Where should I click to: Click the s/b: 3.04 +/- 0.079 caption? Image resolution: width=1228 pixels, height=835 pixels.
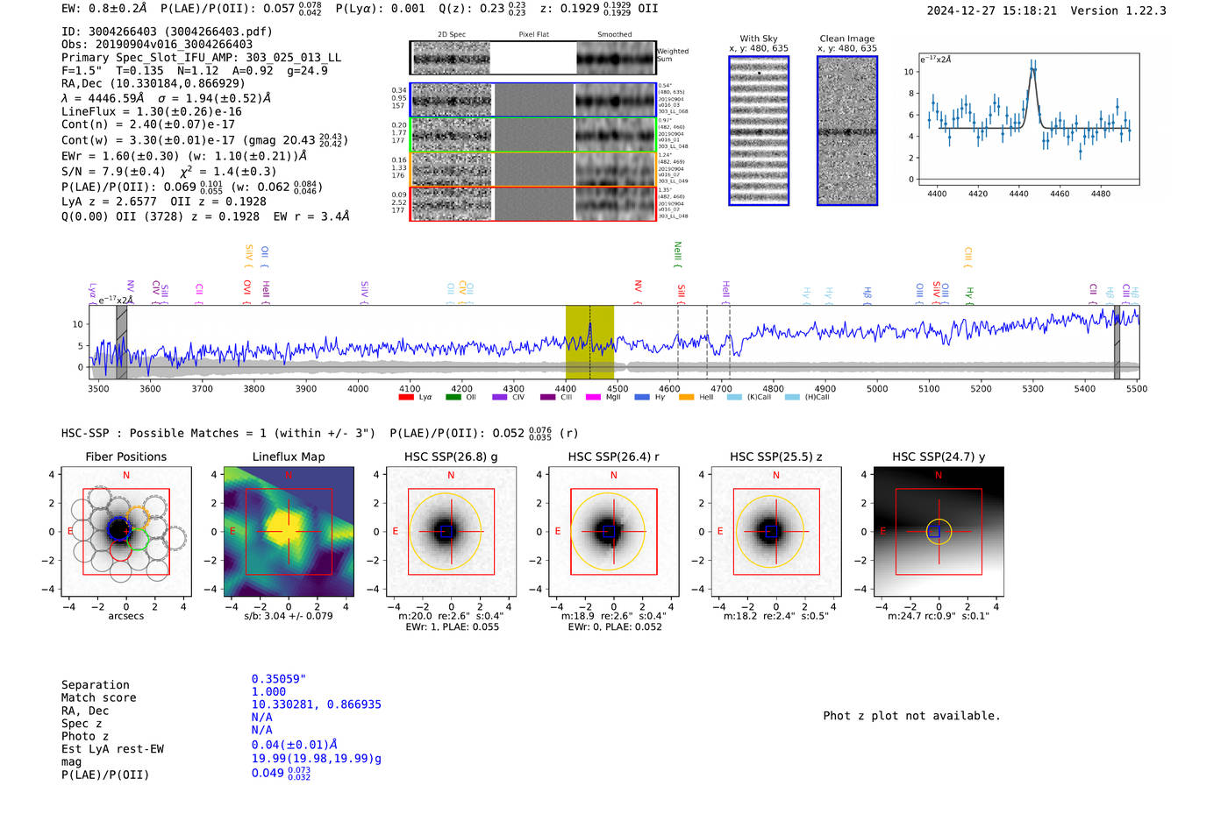[x=289, y=615]
